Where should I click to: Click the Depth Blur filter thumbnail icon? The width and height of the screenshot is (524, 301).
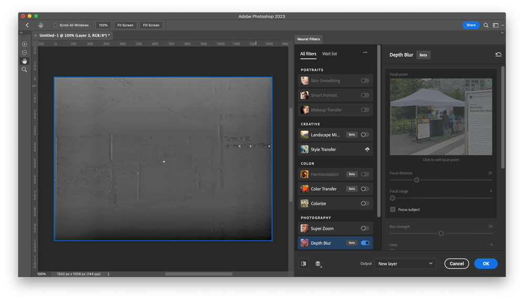[304, 243]
